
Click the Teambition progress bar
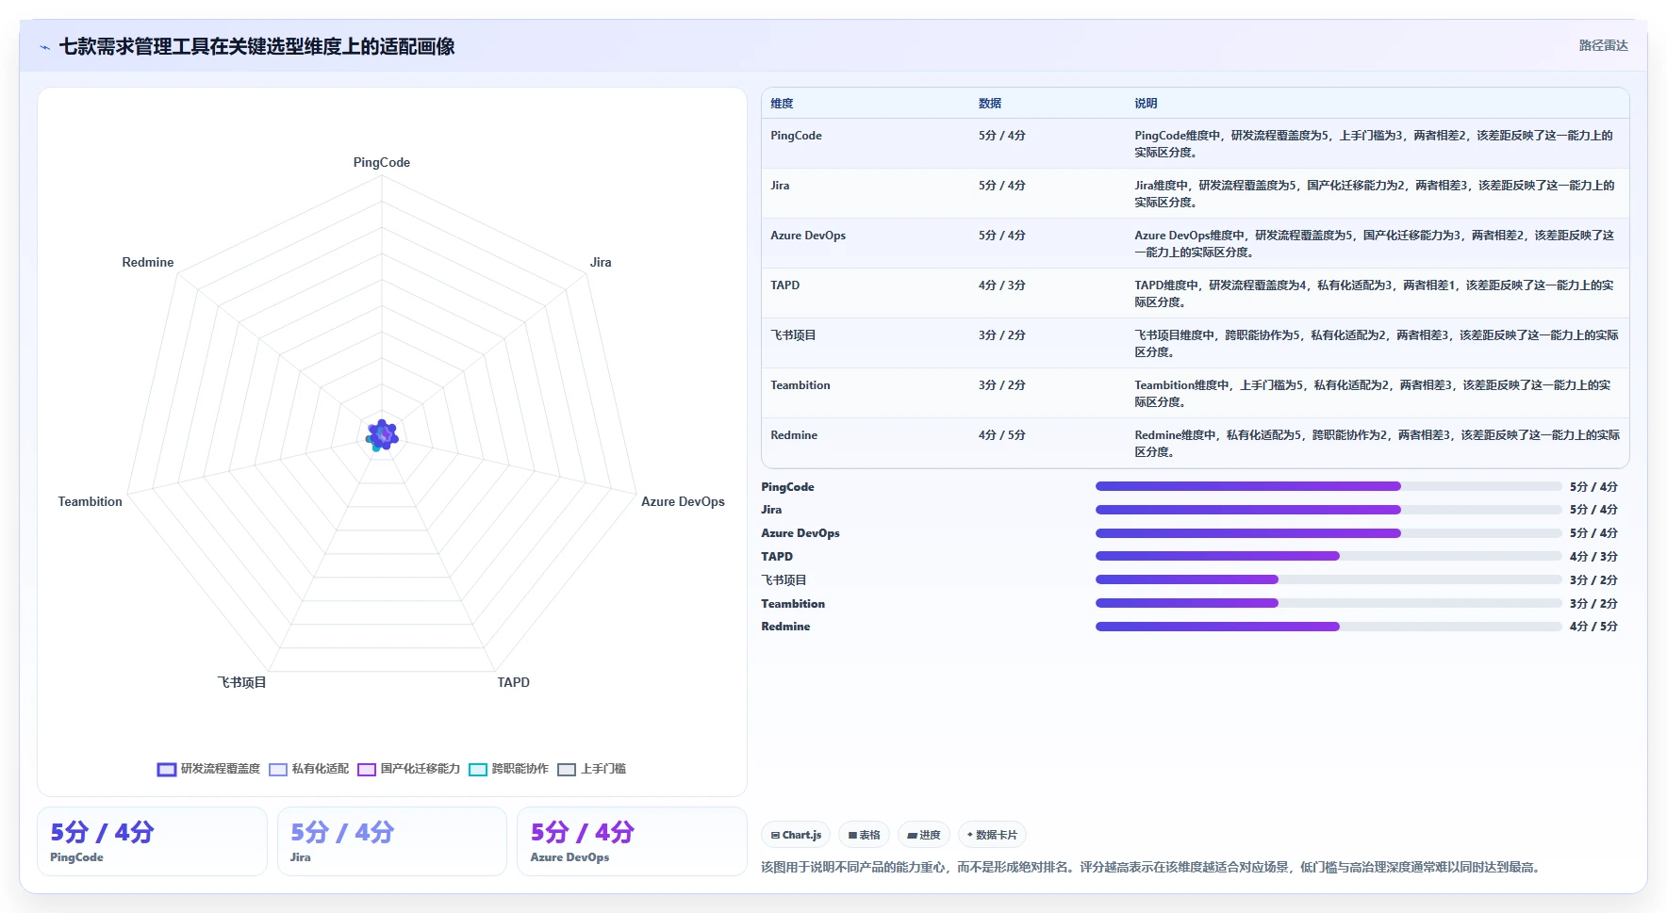pos(1329,603)
